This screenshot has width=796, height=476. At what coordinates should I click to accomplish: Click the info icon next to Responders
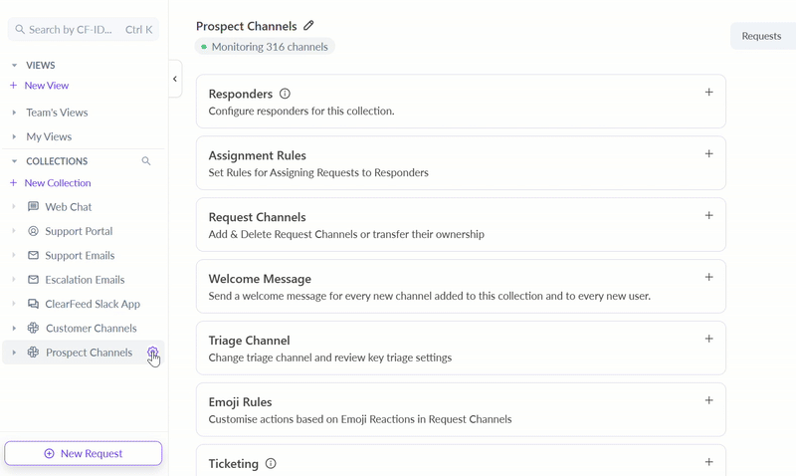click(x=285, y=94)
